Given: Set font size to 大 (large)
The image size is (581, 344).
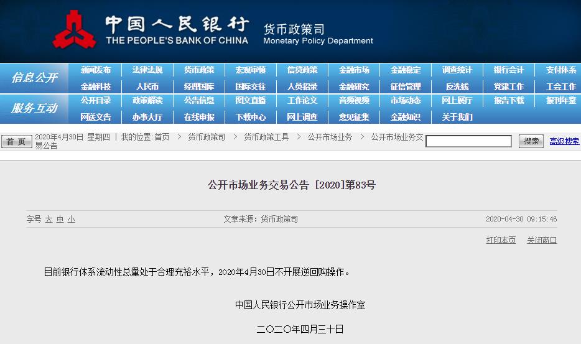Looking at the screenshot, I should pos(49,220).
